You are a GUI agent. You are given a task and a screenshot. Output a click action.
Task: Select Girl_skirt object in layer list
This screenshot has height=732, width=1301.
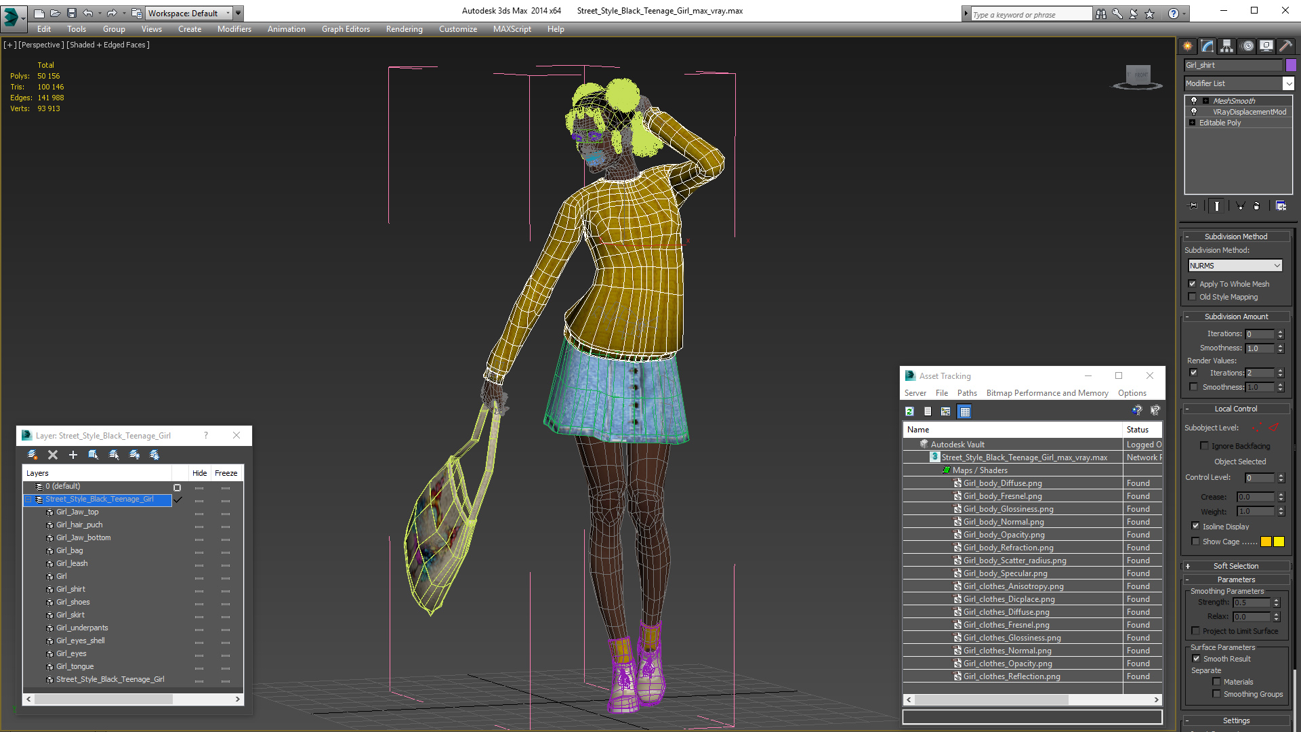tap(70, 615)
